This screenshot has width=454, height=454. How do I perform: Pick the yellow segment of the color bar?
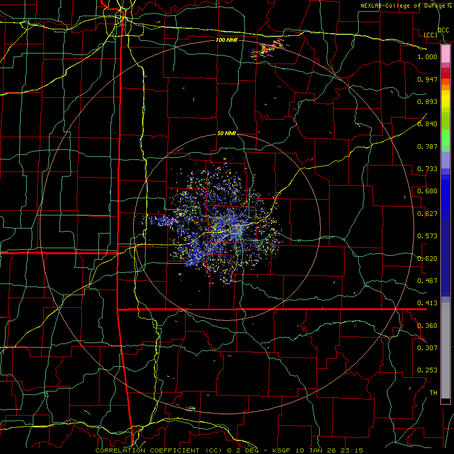tap(445, 99)
